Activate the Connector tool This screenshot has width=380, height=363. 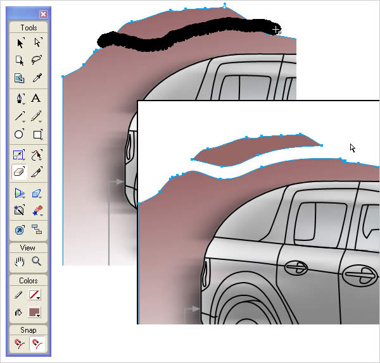click(37, 230)
